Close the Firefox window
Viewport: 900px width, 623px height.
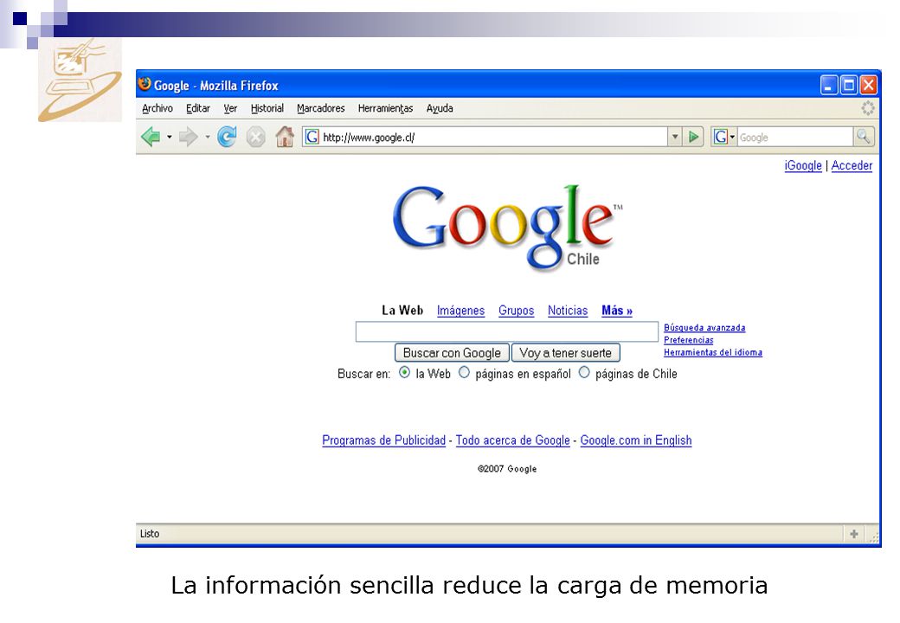tap(868, 85)
